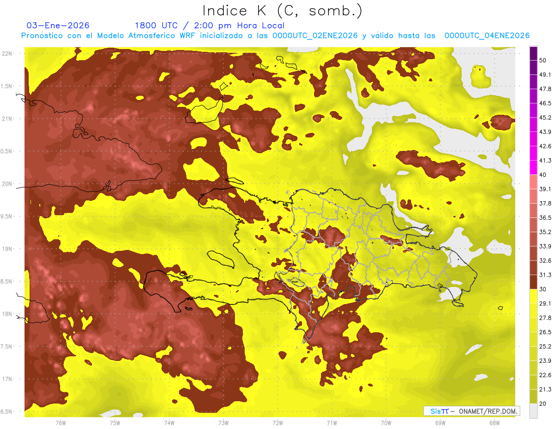Click the colorbar value "33.9"
This screenshot has height=429, width=555.
click(545, 246)
